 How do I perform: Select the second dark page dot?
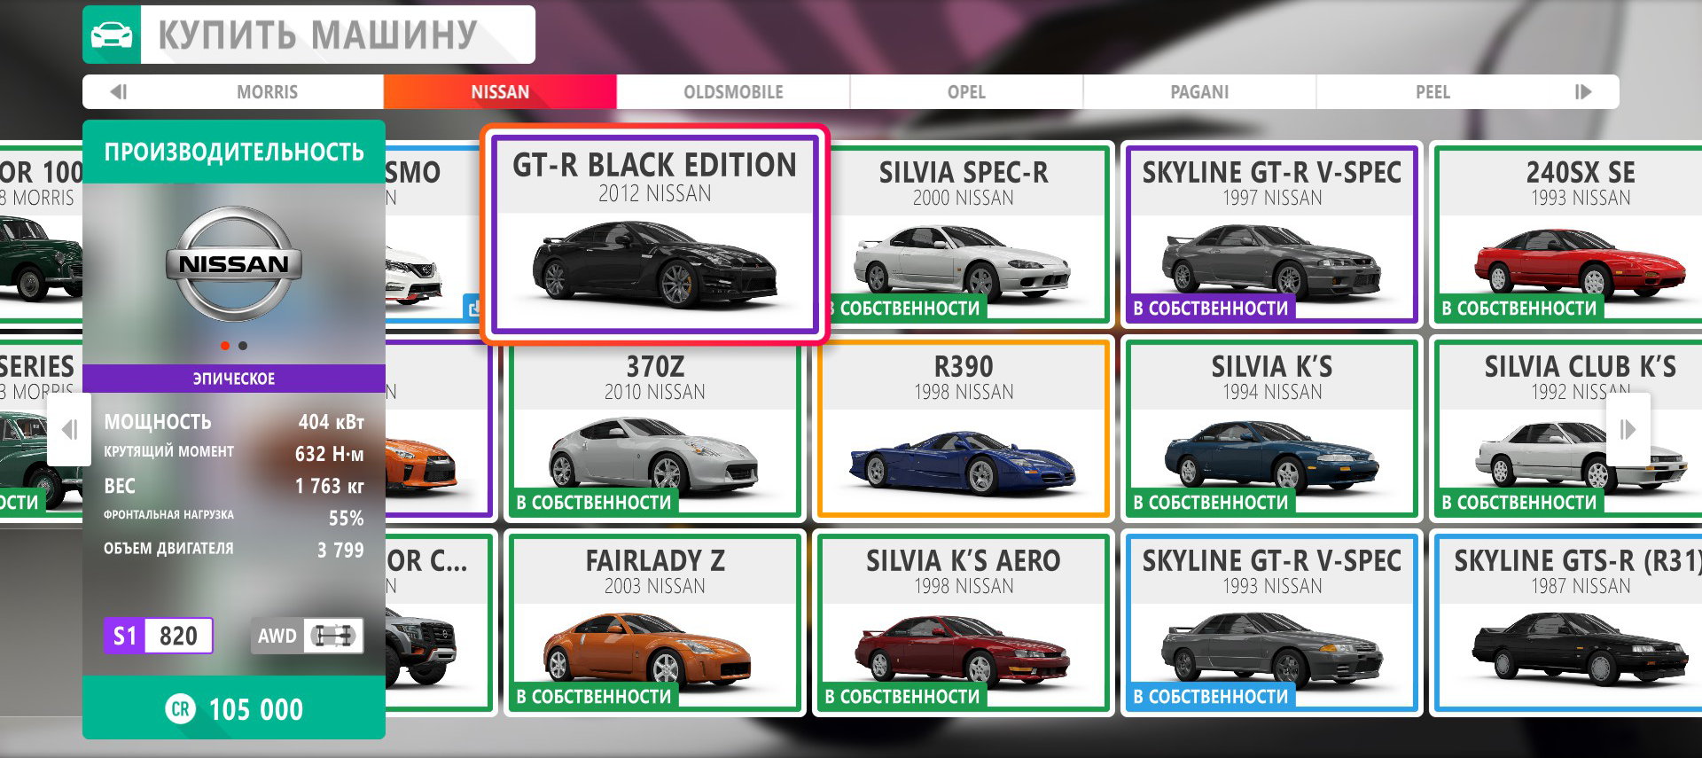243,346
